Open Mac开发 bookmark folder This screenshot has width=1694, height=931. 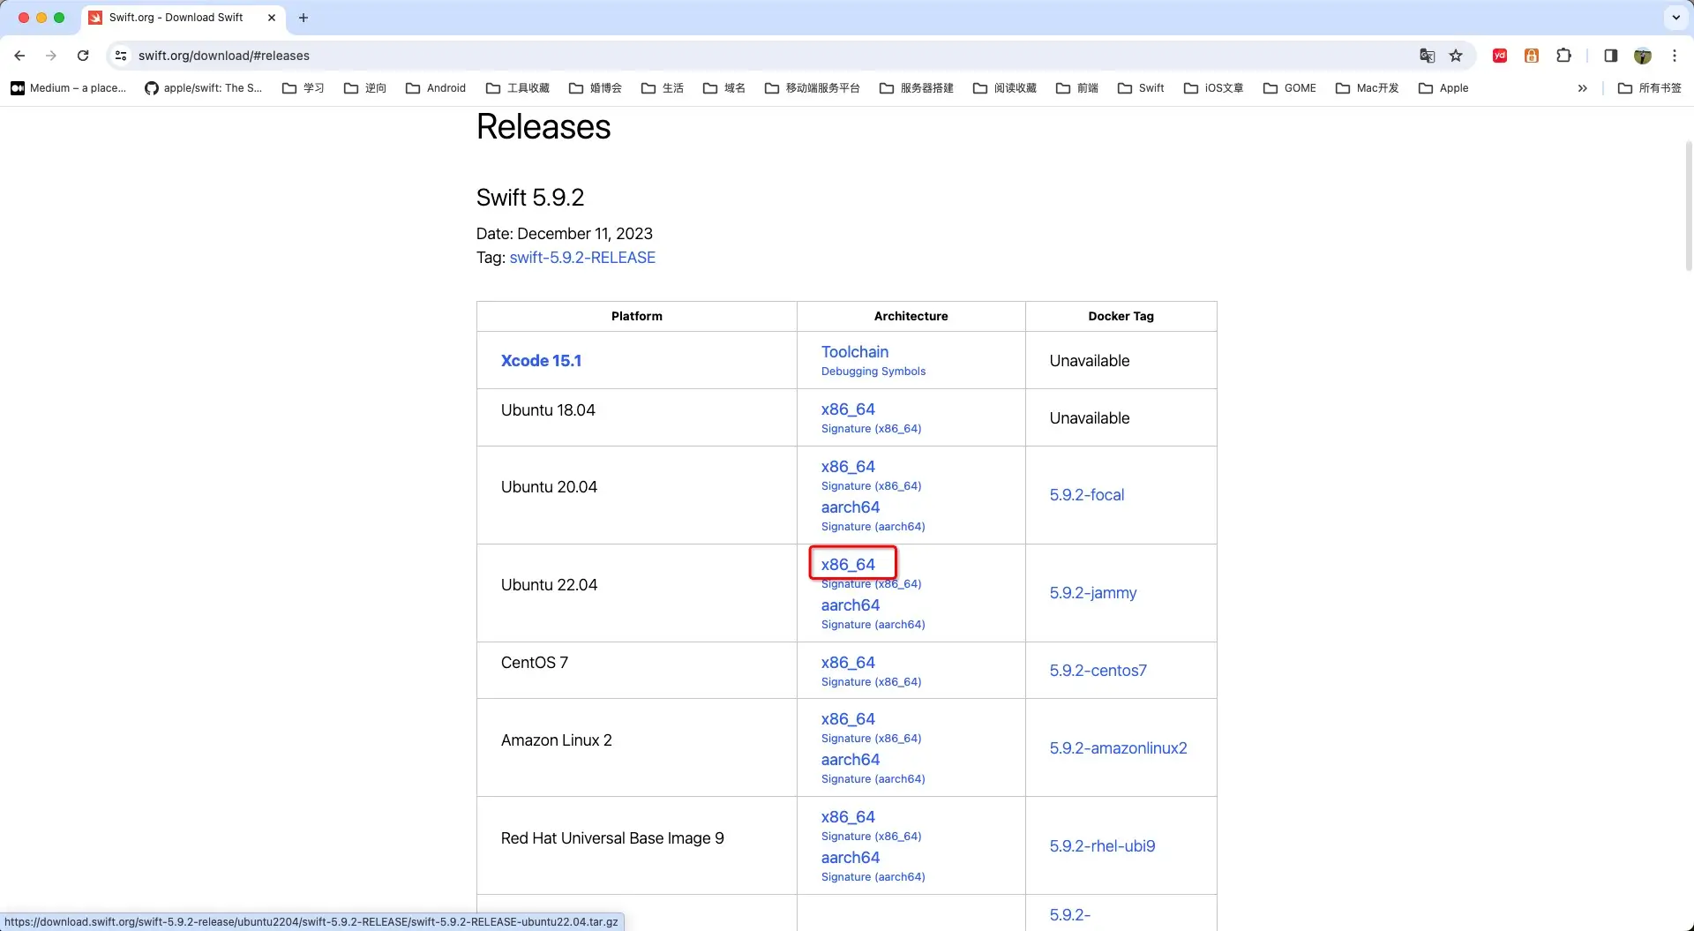click(x=1367, y=88)
